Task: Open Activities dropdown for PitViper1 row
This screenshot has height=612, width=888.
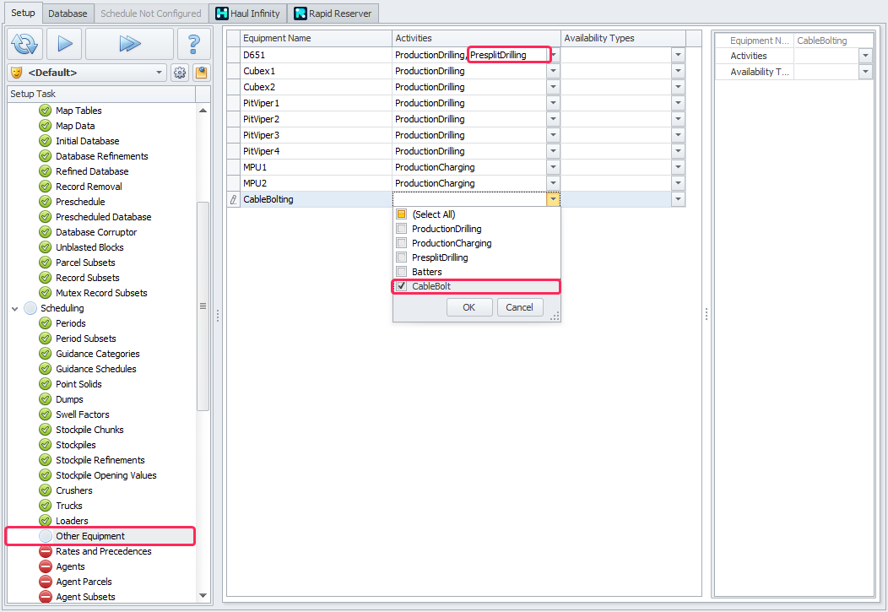Action: (553, 103)
